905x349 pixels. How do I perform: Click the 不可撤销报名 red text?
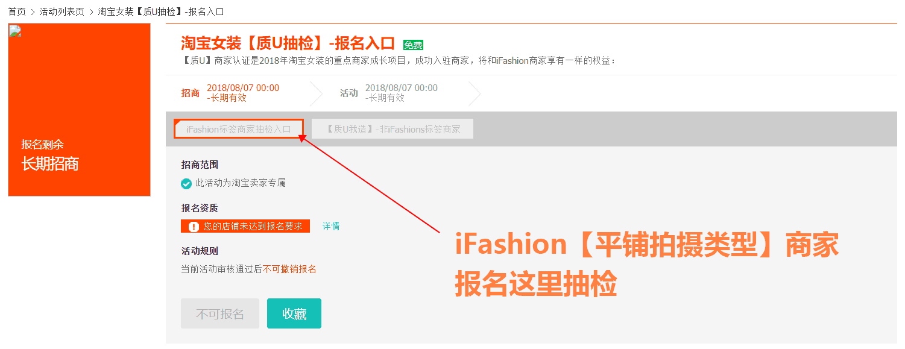pos(289,269)
